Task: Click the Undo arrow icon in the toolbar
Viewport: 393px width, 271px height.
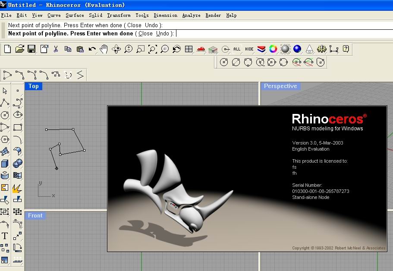Action: click(x=92, y=49)
